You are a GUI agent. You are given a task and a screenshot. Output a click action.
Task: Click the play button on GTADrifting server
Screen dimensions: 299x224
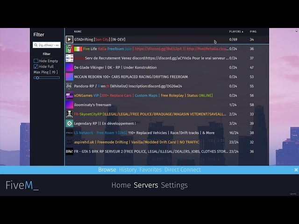pyautogui.click(x=70, y=39)
